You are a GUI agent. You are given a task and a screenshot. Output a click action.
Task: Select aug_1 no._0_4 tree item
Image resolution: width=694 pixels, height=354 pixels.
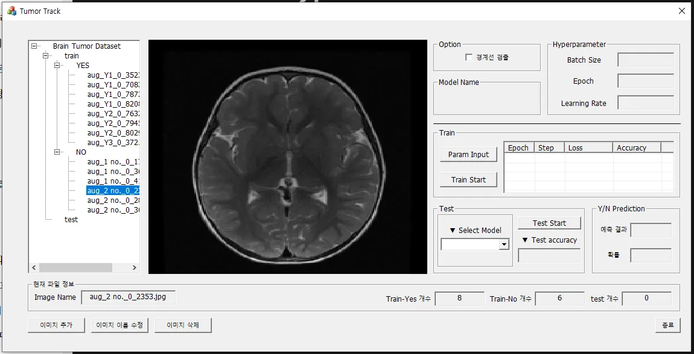pos(113,181)
